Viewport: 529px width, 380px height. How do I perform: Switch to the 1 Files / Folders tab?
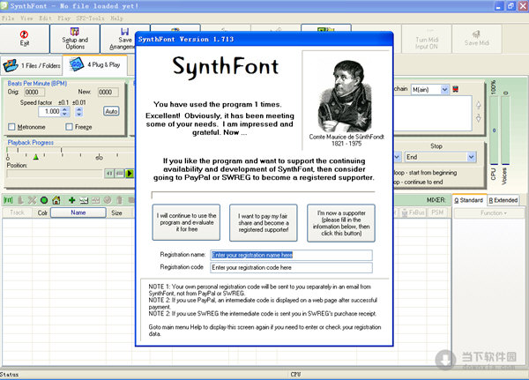tap(32, 65)
